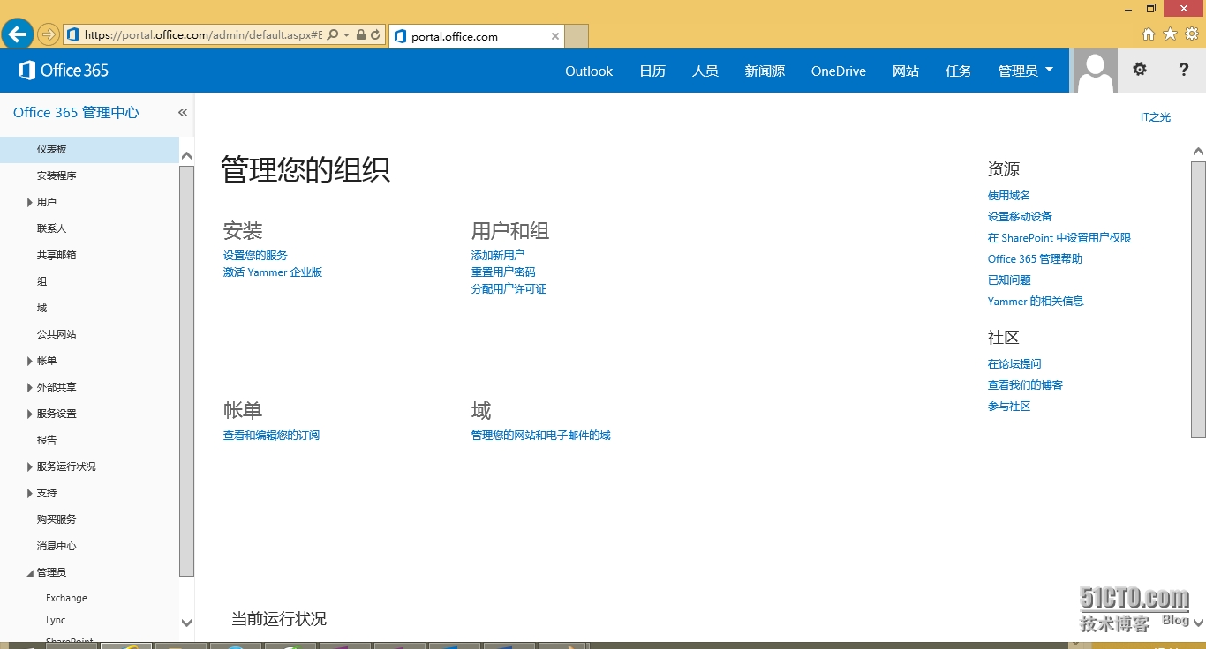
Task: Refresh the page from the address bar
Action: [x=375, y=35]
